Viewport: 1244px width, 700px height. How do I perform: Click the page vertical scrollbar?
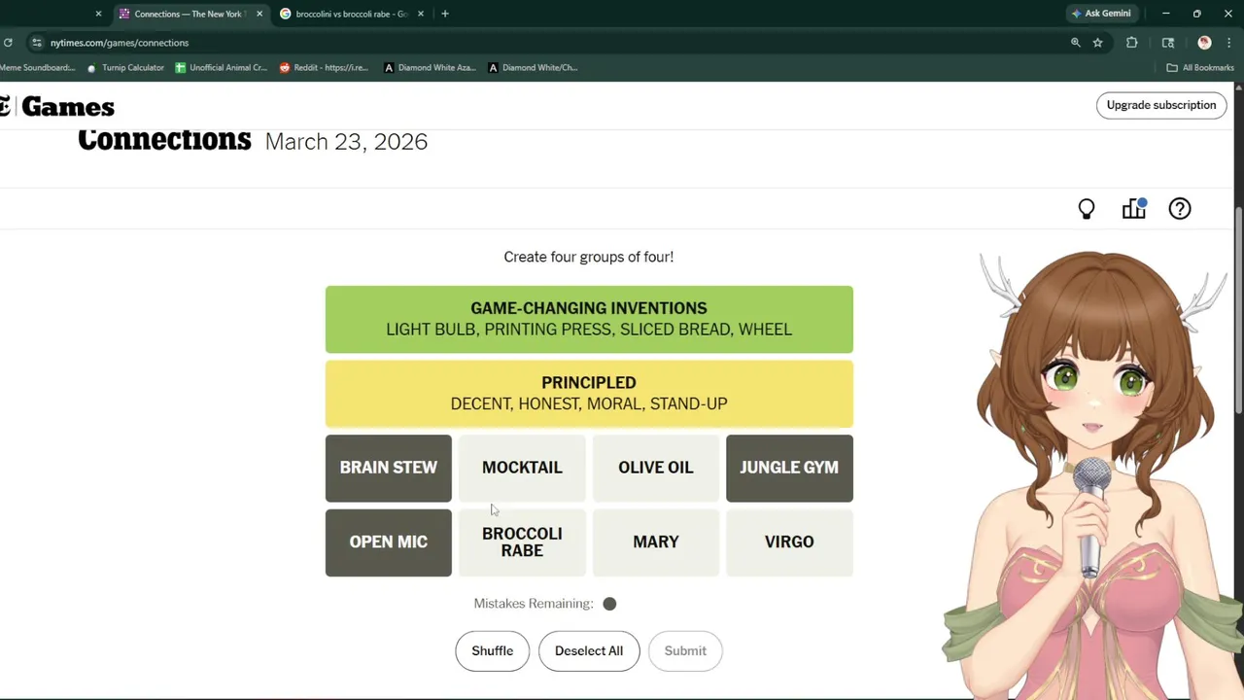tap(1238, 309)
